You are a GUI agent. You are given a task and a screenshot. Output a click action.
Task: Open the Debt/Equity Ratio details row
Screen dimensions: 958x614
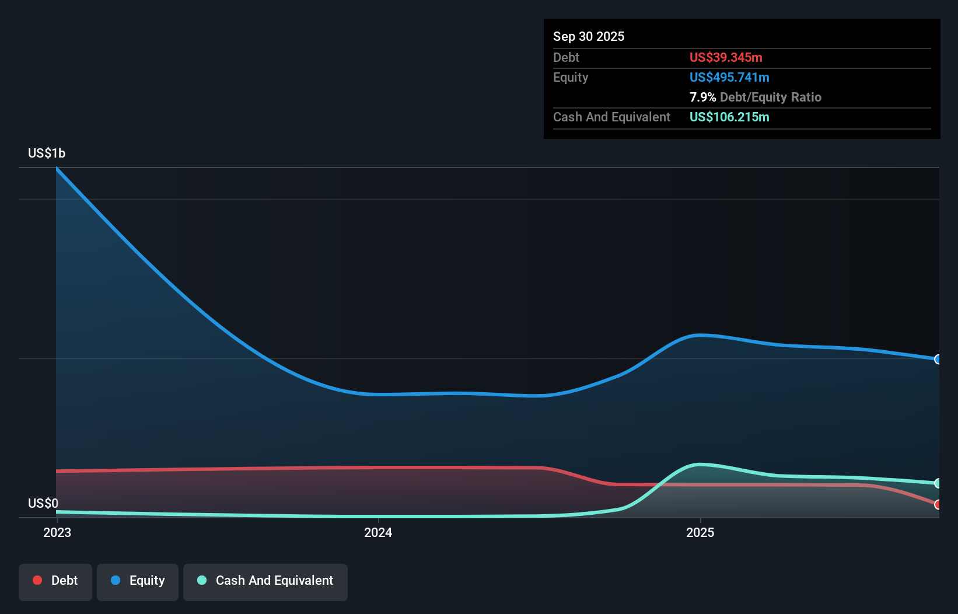click(x=756, y=97)
